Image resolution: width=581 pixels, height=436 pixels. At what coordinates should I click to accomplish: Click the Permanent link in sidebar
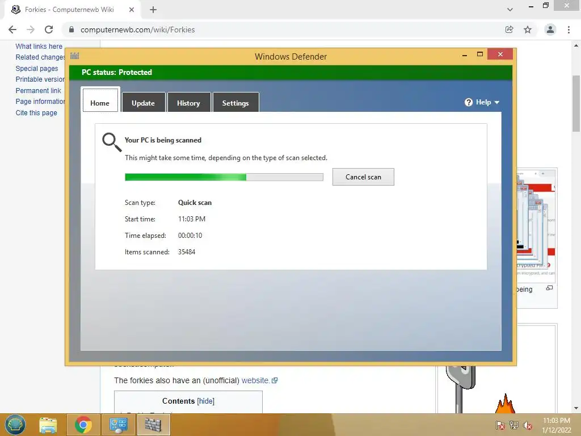[38, 90]
